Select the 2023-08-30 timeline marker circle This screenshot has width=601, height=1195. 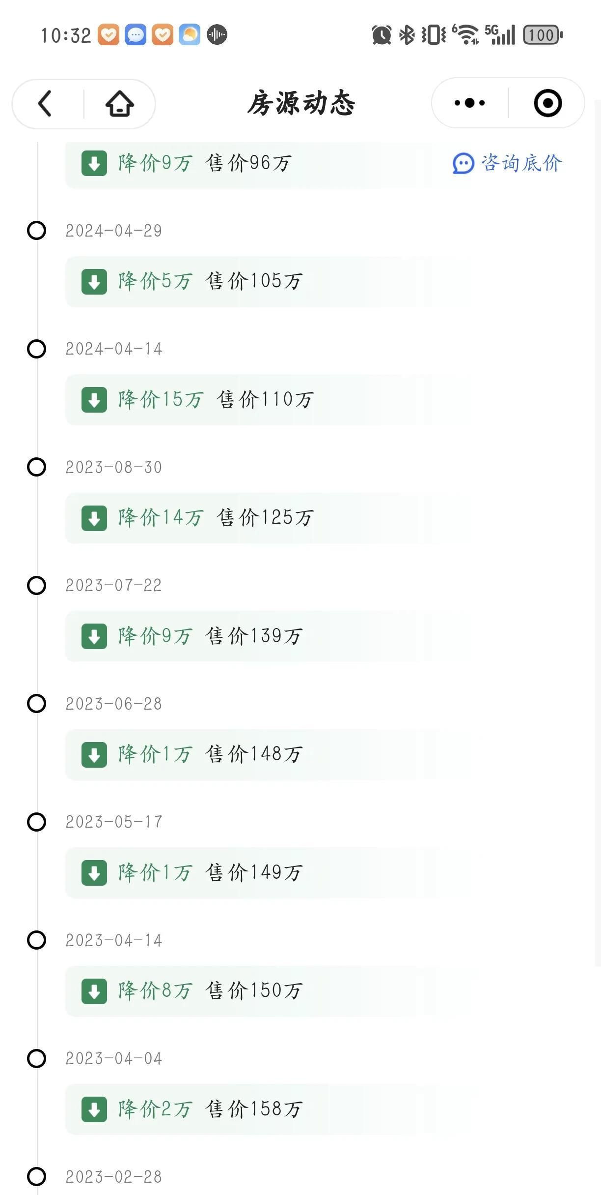[x=36, y=467]
